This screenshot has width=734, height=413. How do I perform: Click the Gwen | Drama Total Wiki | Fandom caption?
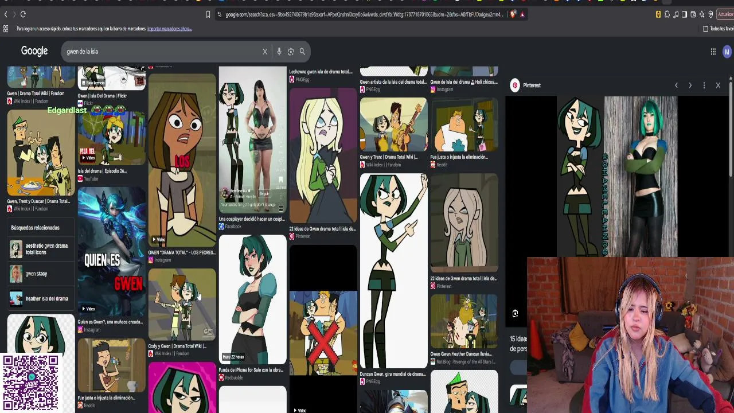(x=36, y=93)
